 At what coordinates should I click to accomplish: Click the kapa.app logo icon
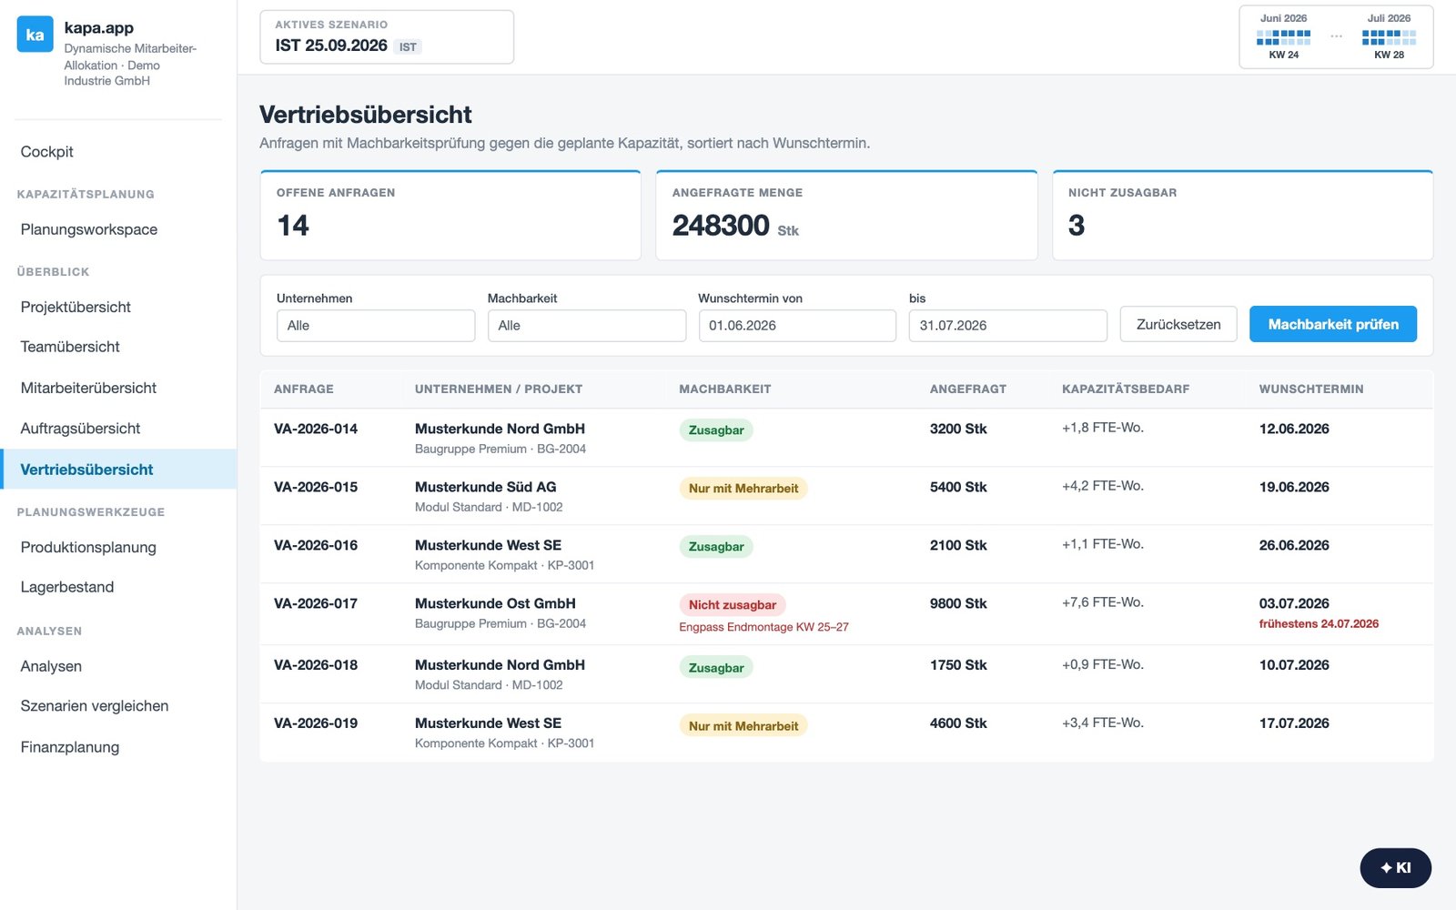coord(35,35)
